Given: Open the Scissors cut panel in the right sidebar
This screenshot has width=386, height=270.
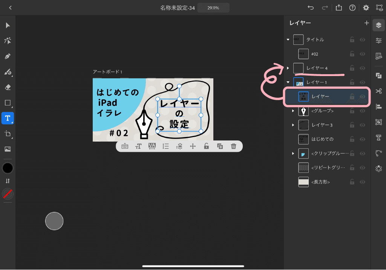Looking at the screenshot, I should pos(378,92).
